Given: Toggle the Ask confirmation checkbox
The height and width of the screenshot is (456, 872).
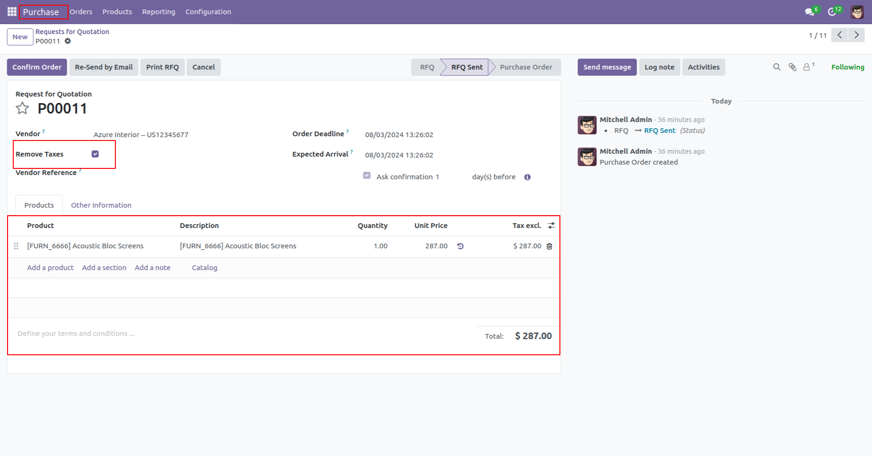Looking at the screenshot, I should 367,175.
